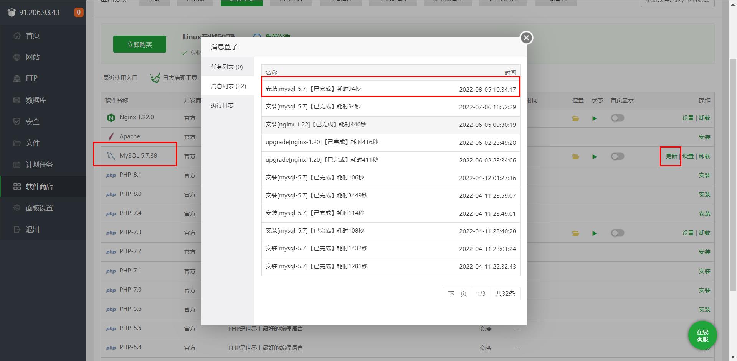
Task: Click 卸载 link for Nginx 1.22.0
Action: [x=704, y=118]
